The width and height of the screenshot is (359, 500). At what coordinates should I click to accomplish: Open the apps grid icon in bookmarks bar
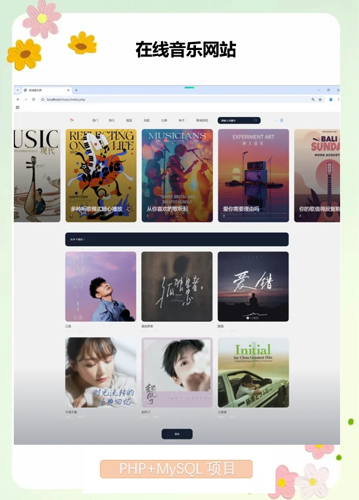click(x=18, y=107)
